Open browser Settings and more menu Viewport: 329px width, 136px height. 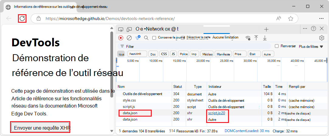click(321, 18)
